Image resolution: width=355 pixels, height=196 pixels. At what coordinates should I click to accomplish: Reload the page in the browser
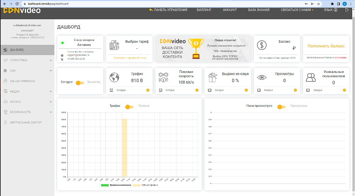click(17, 4)
